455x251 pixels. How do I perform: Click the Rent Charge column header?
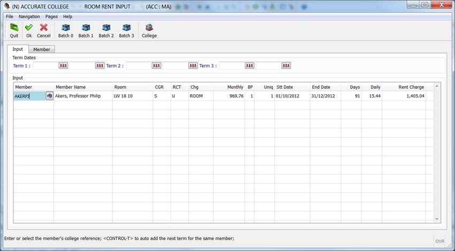411,87
